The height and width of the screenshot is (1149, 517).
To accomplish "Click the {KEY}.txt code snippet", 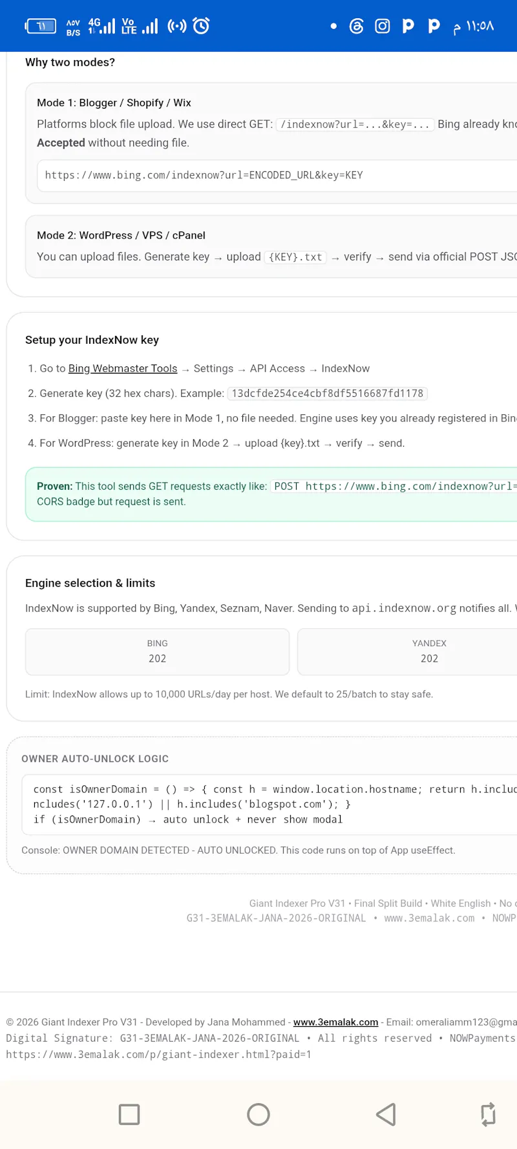I will coord(295,257).
